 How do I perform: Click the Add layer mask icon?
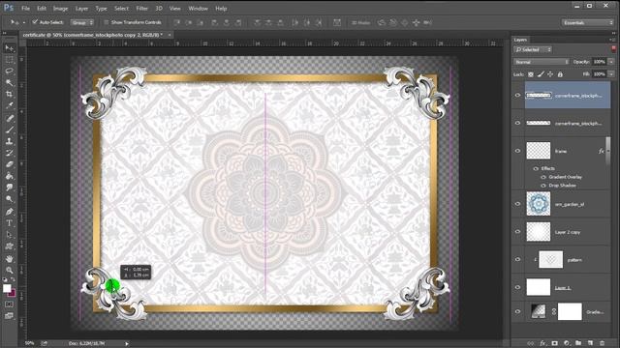coord(555,343)
